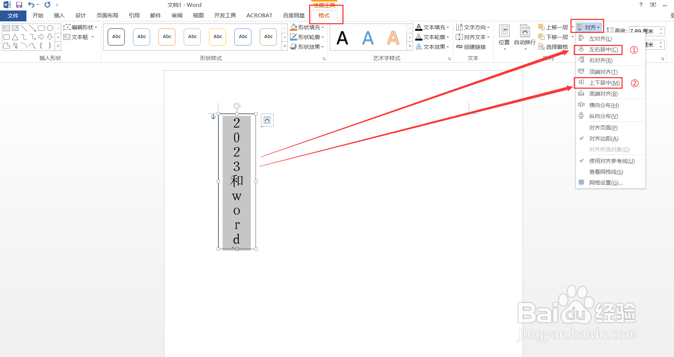Image resolution: width=674 pixels, height=357 pixels.
Task: Expand the shape styles gallery More arrow
Action: pyautogui.click(x=285, y=47)
